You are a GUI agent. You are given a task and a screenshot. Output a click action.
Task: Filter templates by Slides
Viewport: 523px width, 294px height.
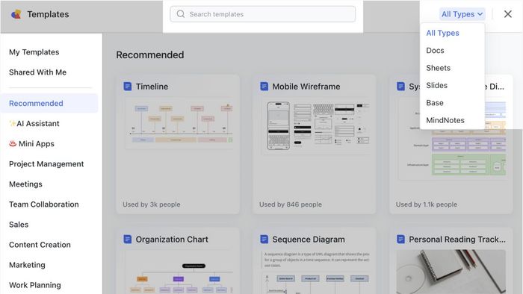point(436,86)
